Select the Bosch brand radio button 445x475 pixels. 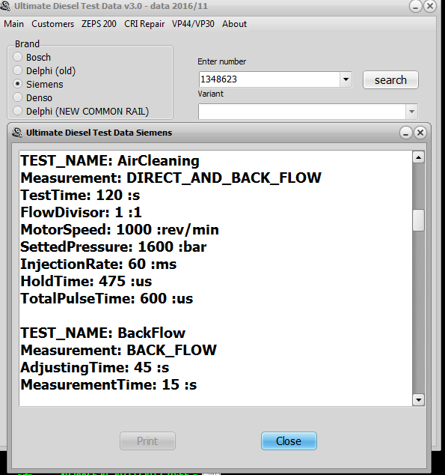[x=18, y=57]
